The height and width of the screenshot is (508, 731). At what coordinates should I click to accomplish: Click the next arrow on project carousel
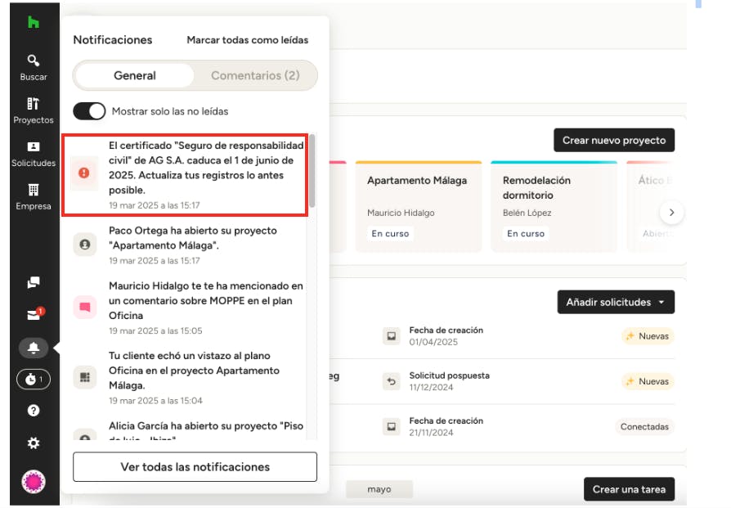pyautogui.click(x=671, y=213)
